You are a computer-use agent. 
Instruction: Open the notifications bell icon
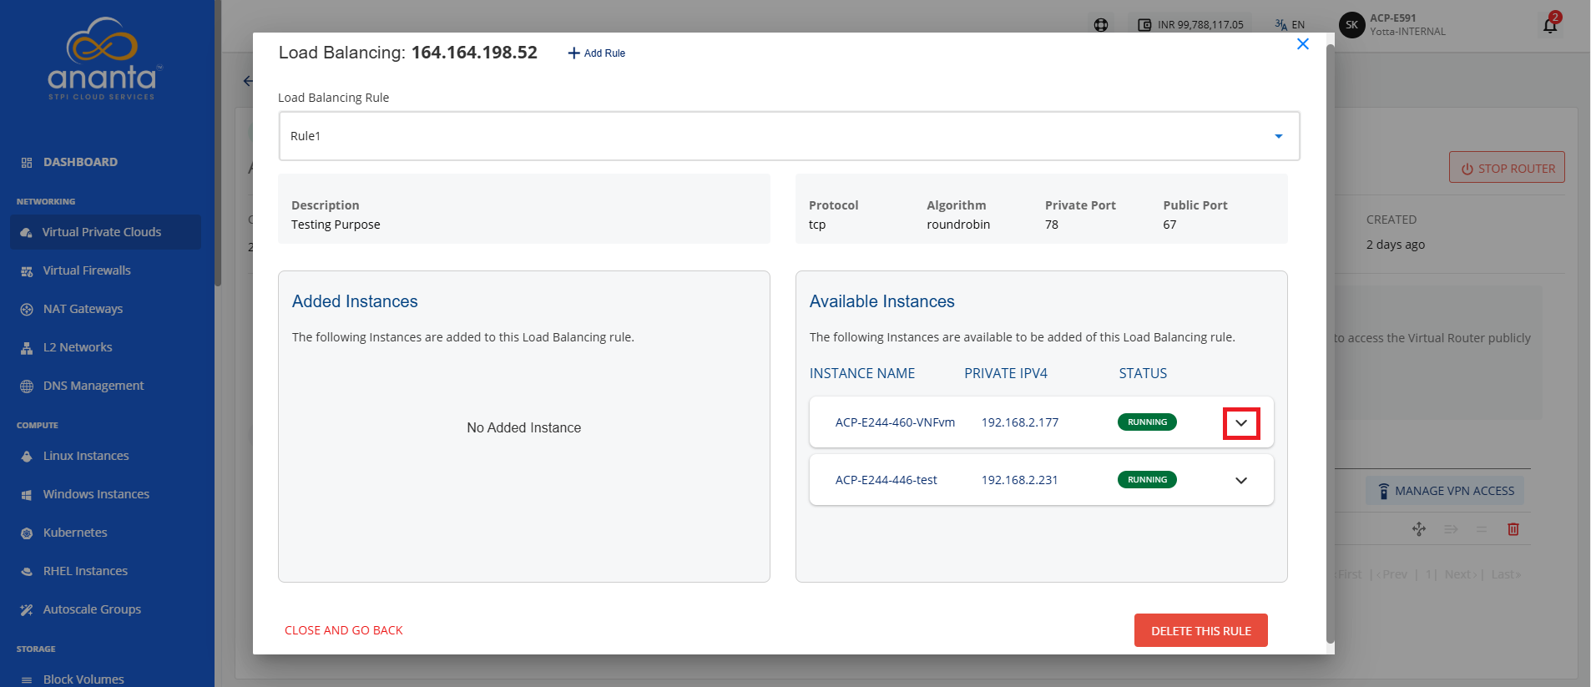(1550, 25)
